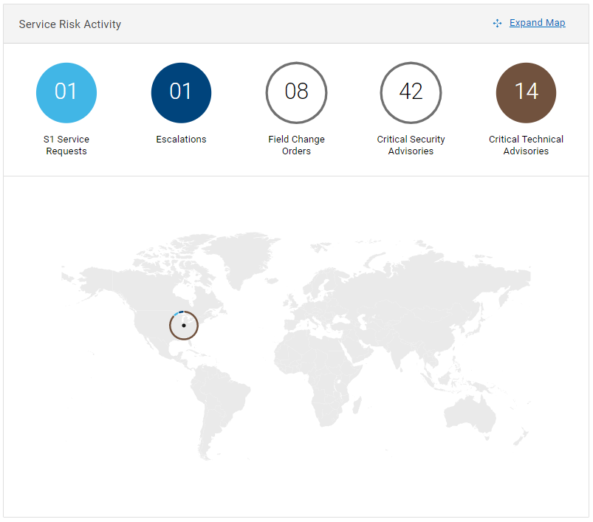Click the Service Risk Activity panel title
This screenshot has height=522, width=593.
[70, 24]
